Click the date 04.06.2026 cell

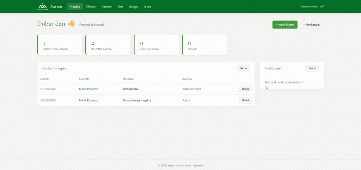tap(48, 100)
